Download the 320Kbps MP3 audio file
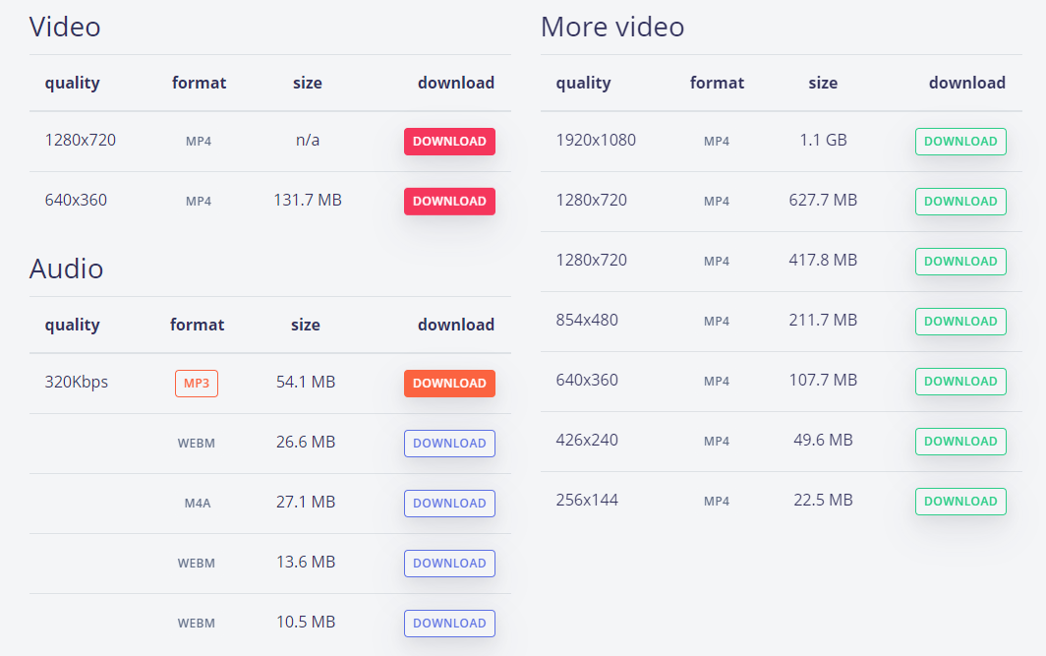1046x656 pixels. 449,384
